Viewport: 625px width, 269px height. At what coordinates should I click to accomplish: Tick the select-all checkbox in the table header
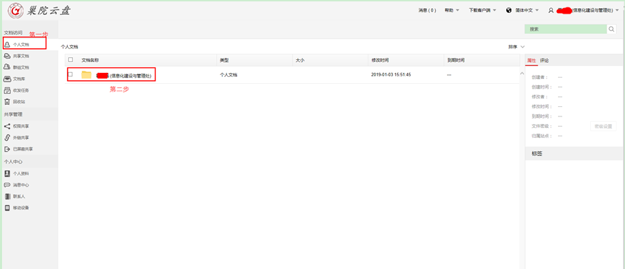pos(70,60)
